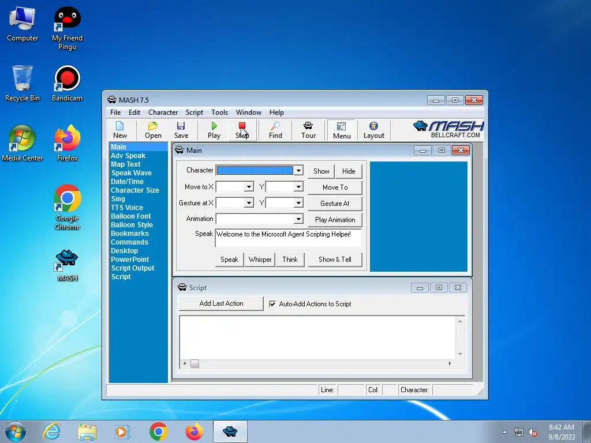Viewport: 591px width, 443px height.
Task: Select MASH desktop shortcut
Action: [67, 265]
